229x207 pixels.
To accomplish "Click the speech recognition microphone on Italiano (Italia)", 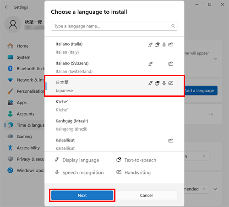I will [164, 45].
